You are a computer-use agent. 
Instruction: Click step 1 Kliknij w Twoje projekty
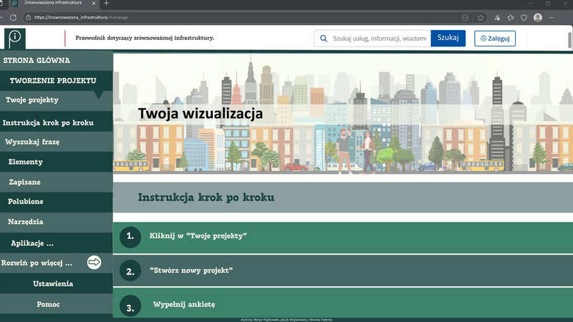coord(198,235)
